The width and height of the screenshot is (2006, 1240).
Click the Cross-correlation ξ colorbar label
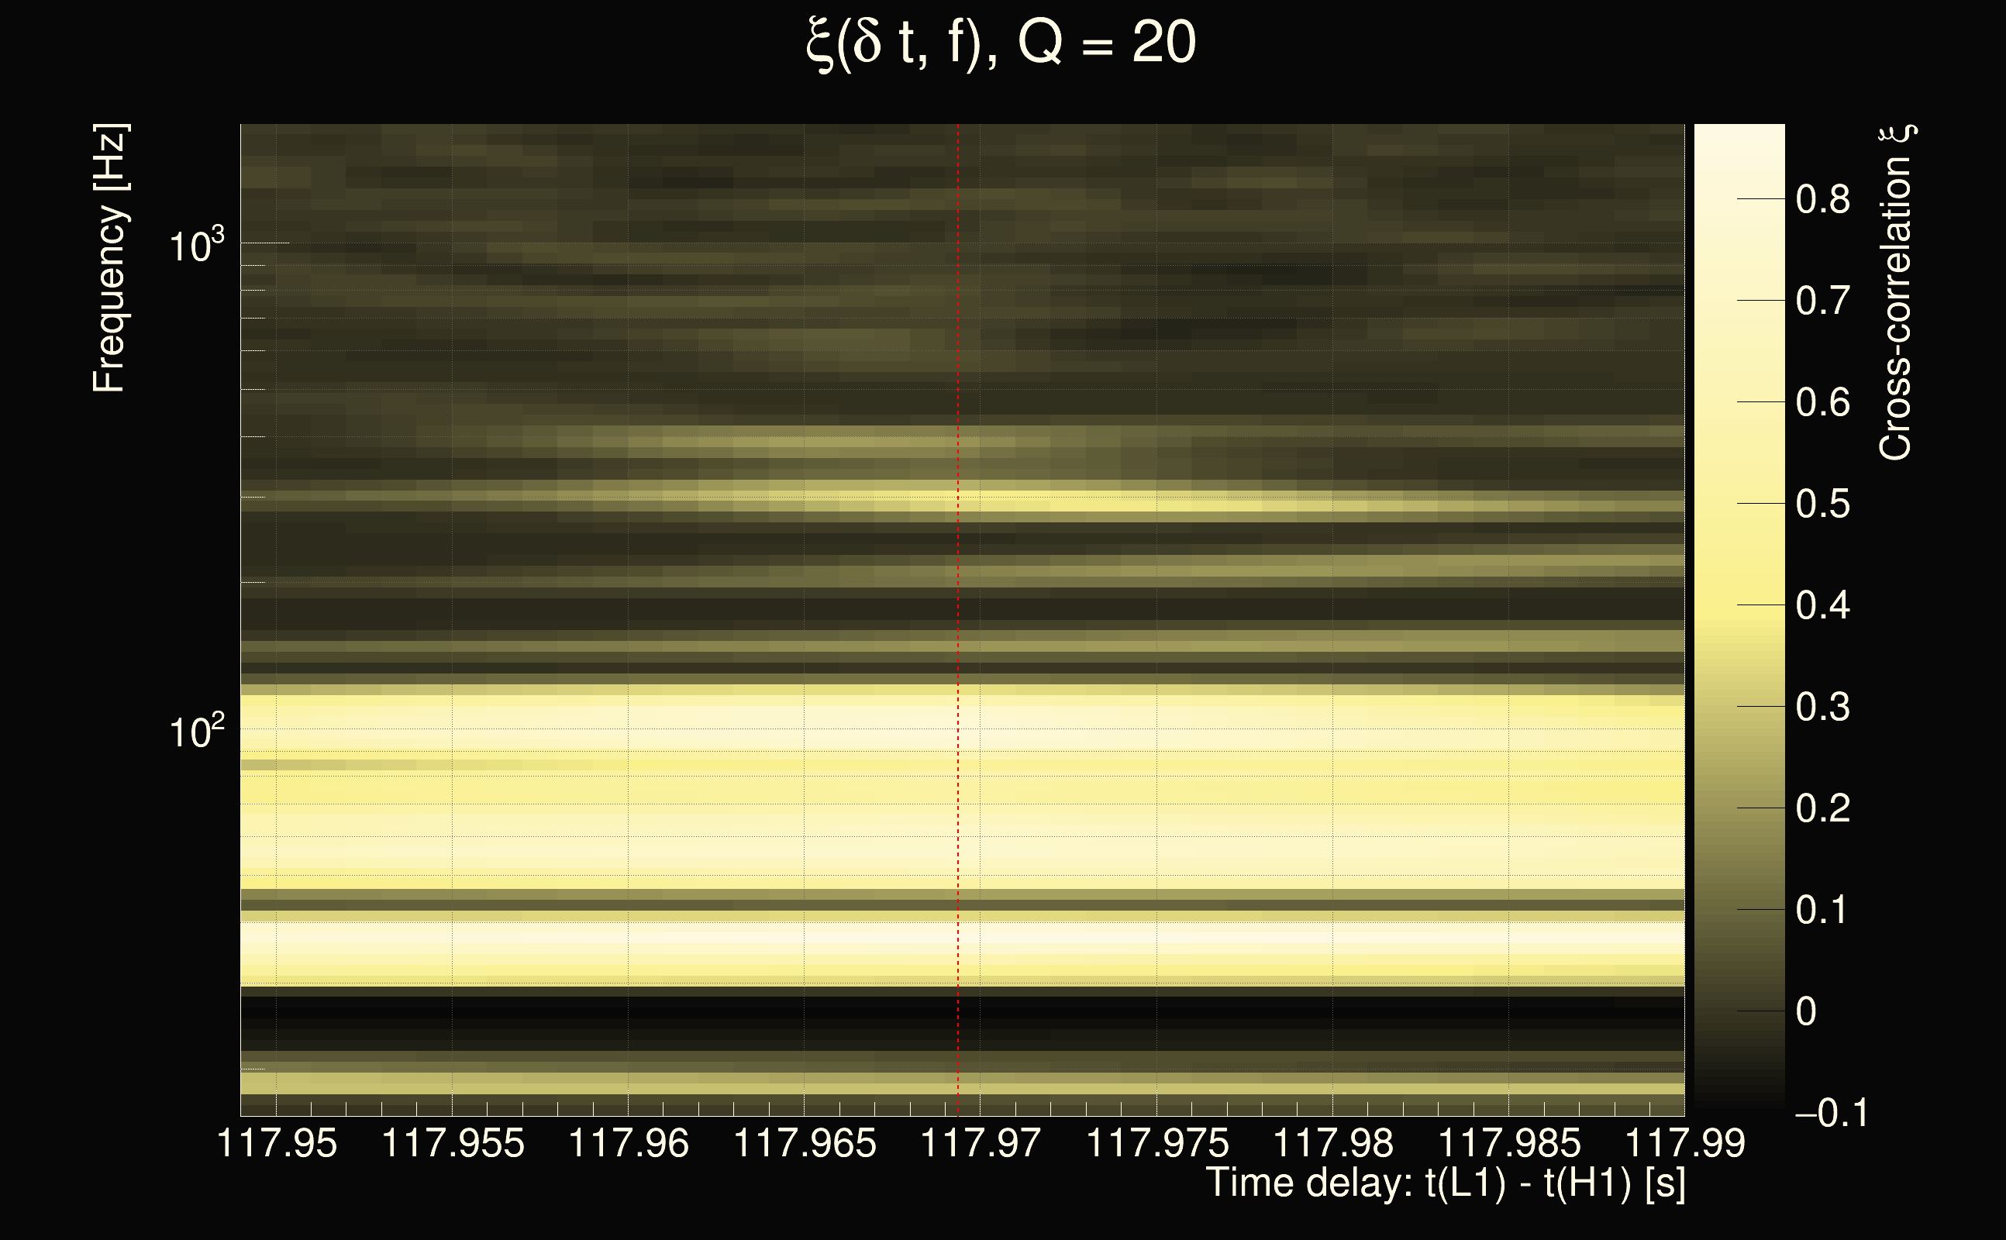coord(1896,293)
